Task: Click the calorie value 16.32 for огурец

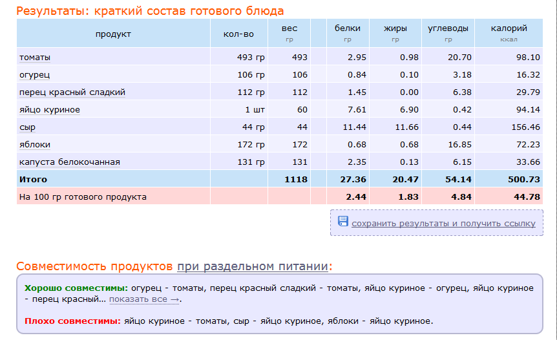Action: 528,74
